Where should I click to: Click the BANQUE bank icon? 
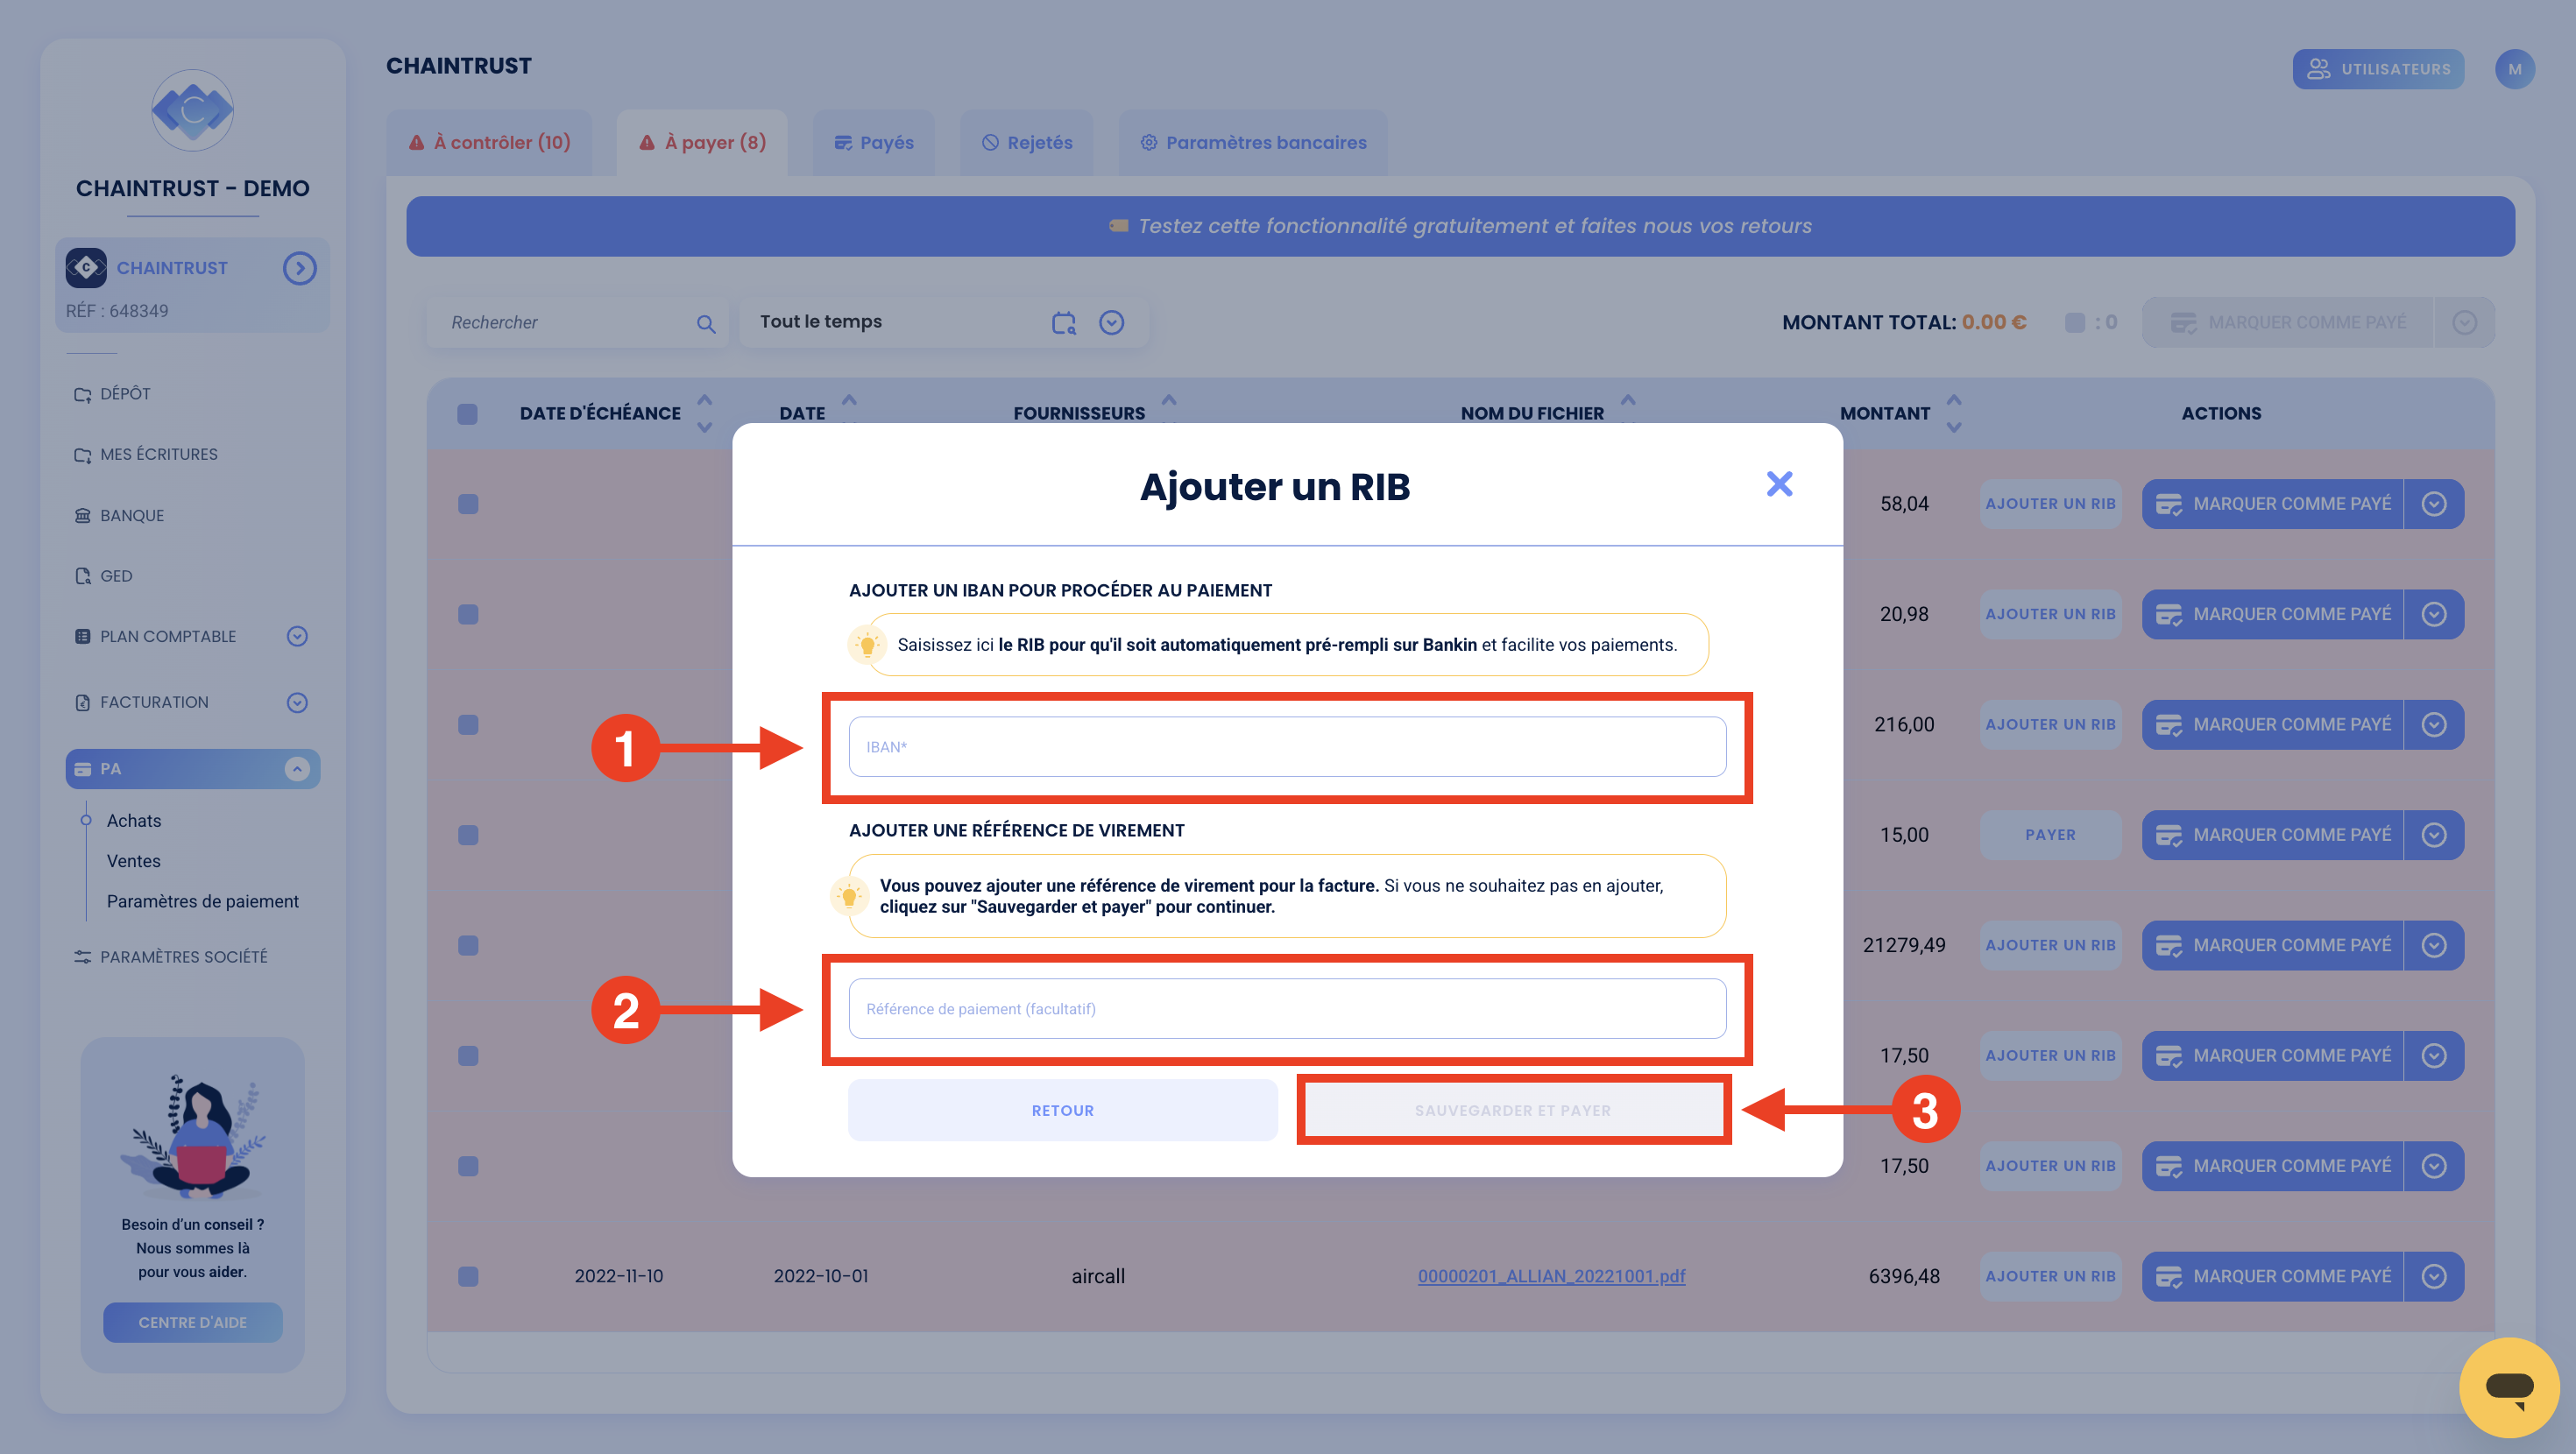[x=83, y=515]
